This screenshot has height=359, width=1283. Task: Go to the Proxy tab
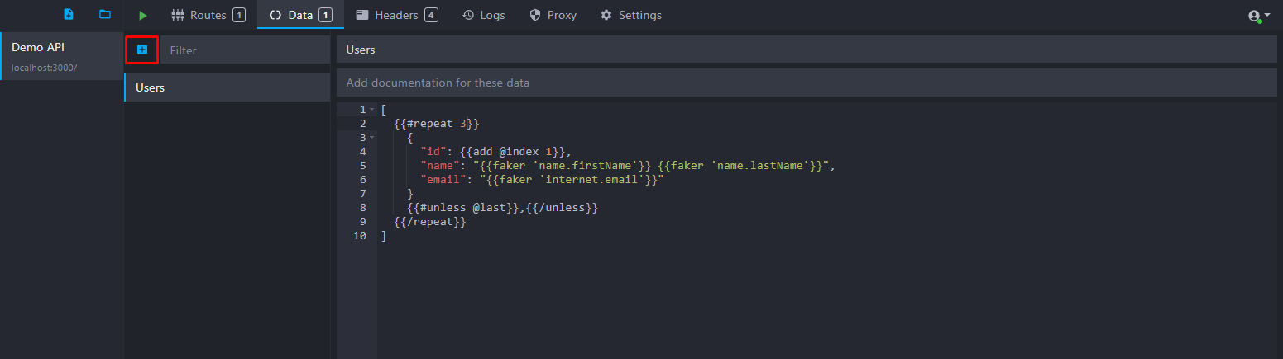point(553,15)
